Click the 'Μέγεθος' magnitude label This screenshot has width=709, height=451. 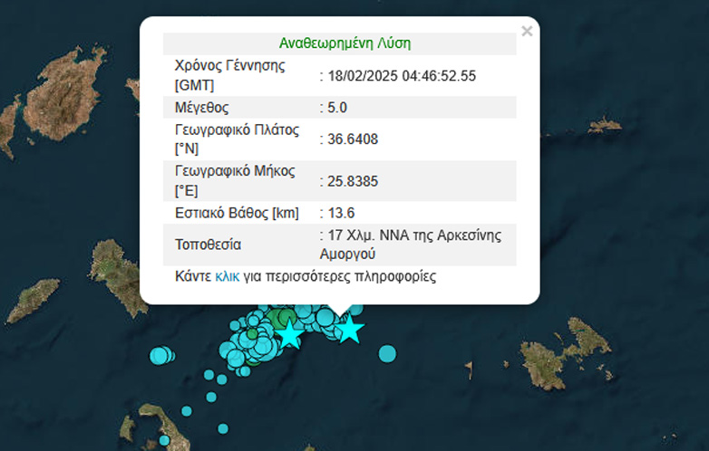point(201,108)
